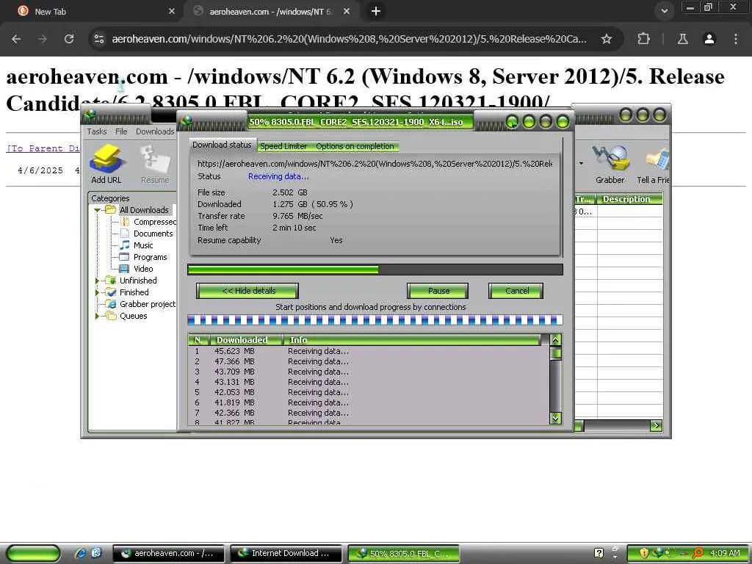
Task: Open aeroheaven.com taskbar item
Action: [168, 553]
